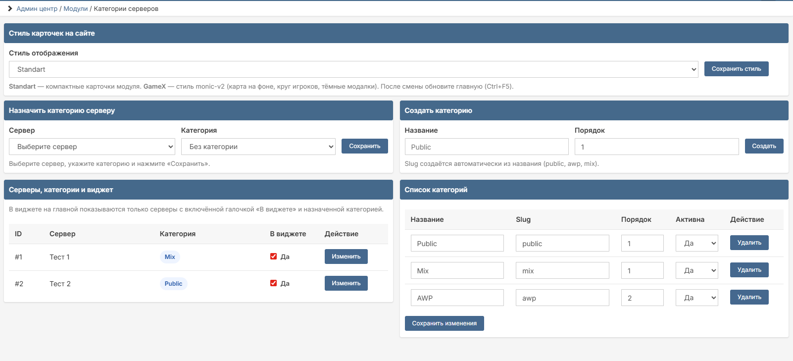Click the Назначить категорию серверу header

pos(198,110)
